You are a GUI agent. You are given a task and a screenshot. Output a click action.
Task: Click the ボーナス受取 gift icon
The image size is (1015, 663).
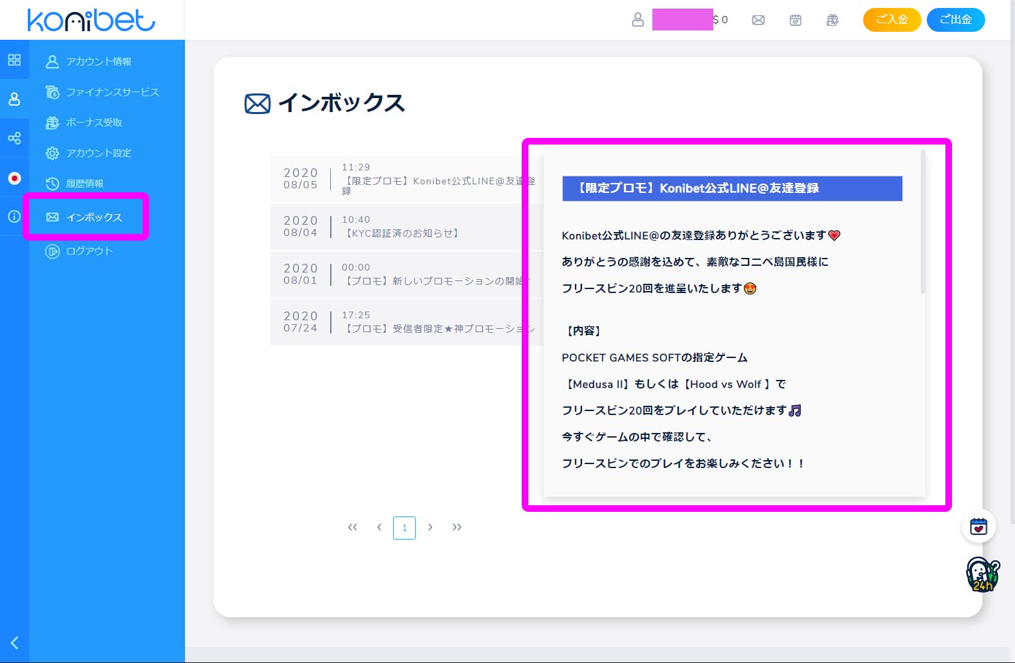tap(52, 123)
